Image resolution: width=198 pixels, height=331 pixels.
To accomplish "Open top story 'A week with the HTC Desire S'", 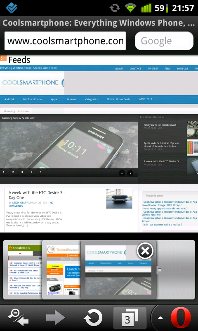I will point(161,161).
